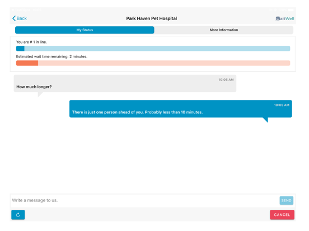The height and width of the screenshot is (231, 309).
Task: Click the 10:05 AM timestamp on gray message
Action: tap(226, 80)
